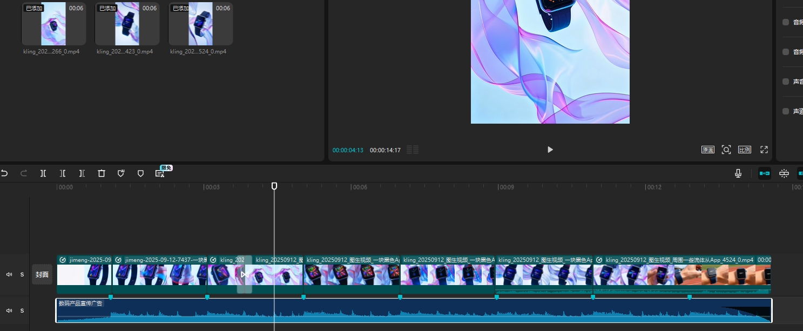Viewport: 803px width, 331px height.
Task: Add an AI marker from the toolbar
Action: [x=121, y=173]
